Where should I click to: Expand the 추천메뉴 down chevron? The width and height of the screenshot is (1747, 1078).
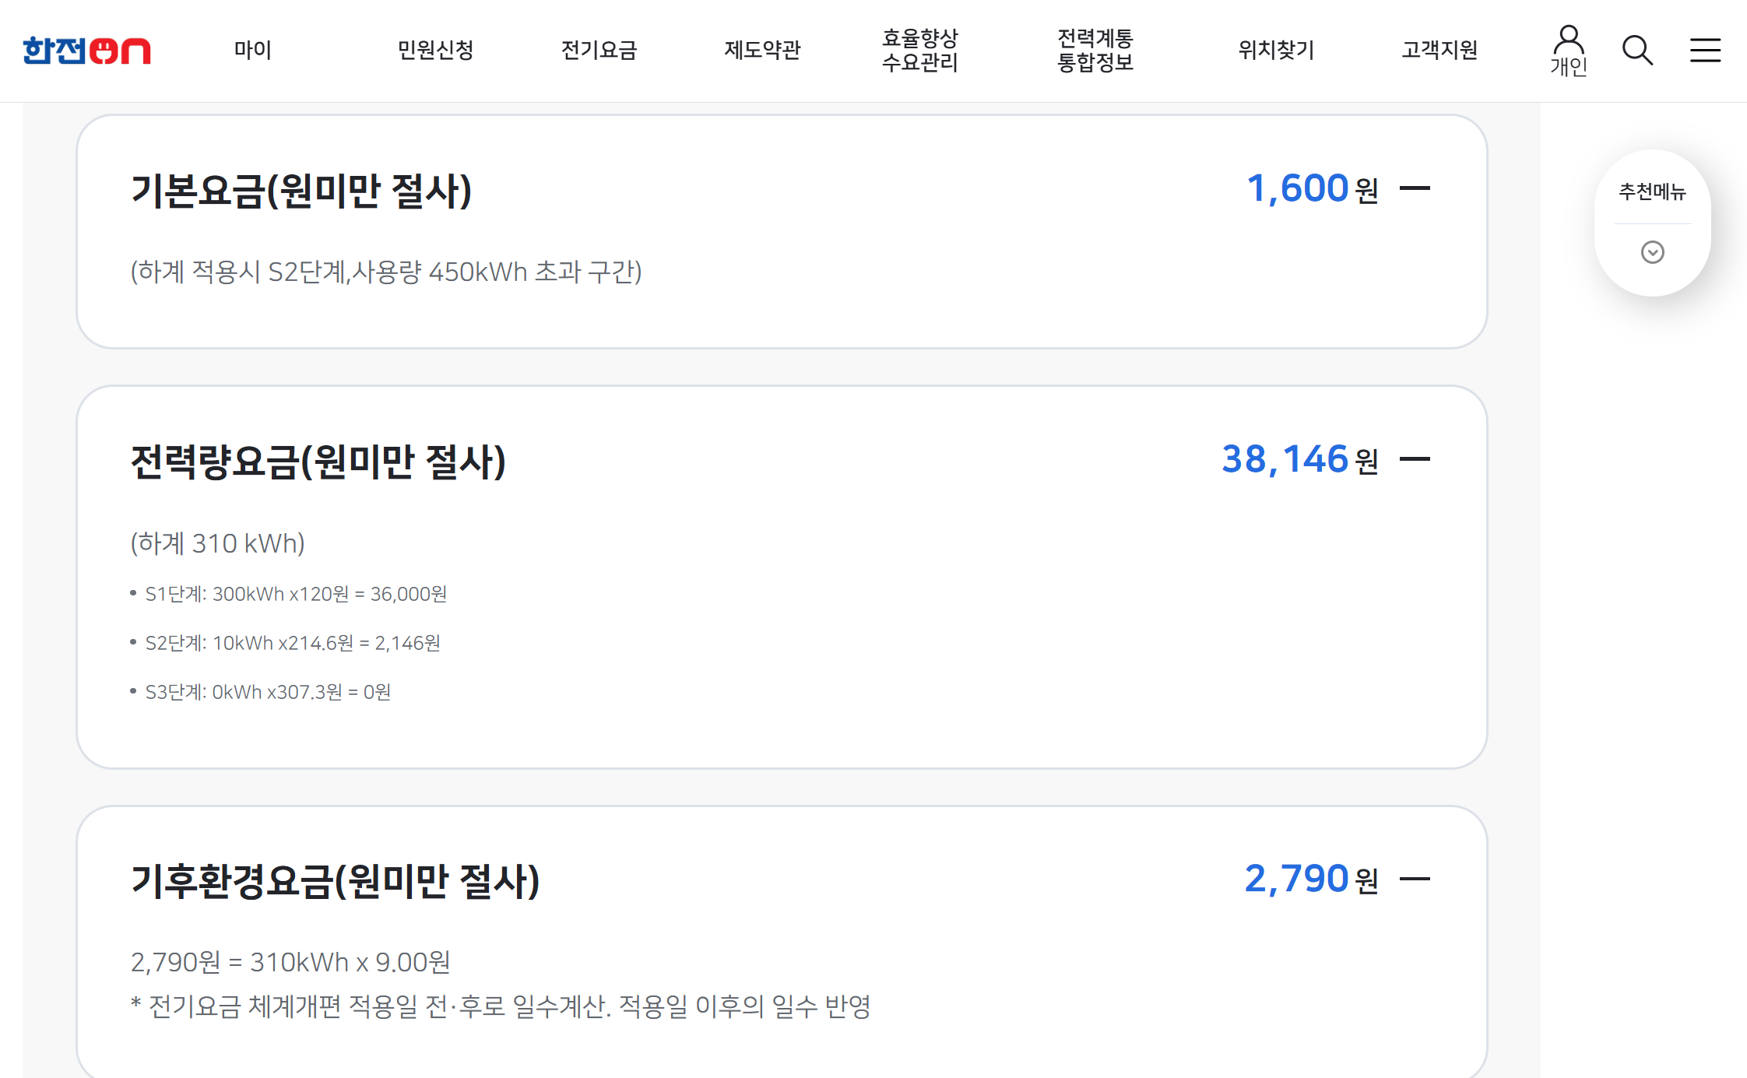pyautogui.click(x=1653, y=251)
